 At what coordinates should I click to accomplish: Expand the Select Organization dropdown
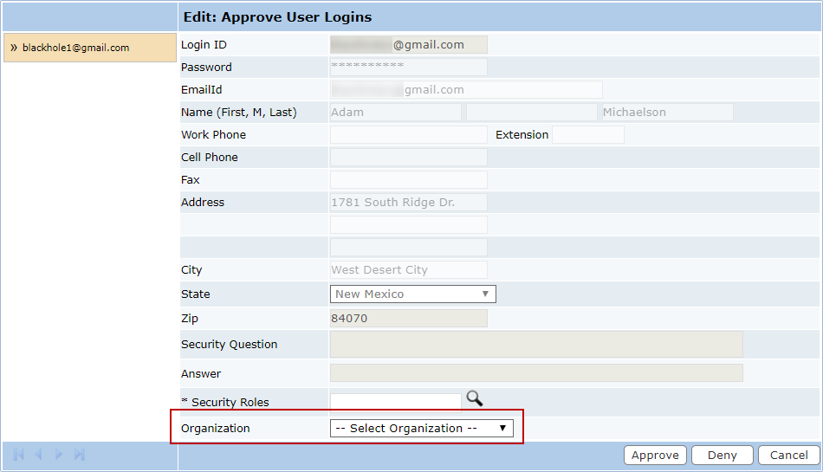point(421,429)
